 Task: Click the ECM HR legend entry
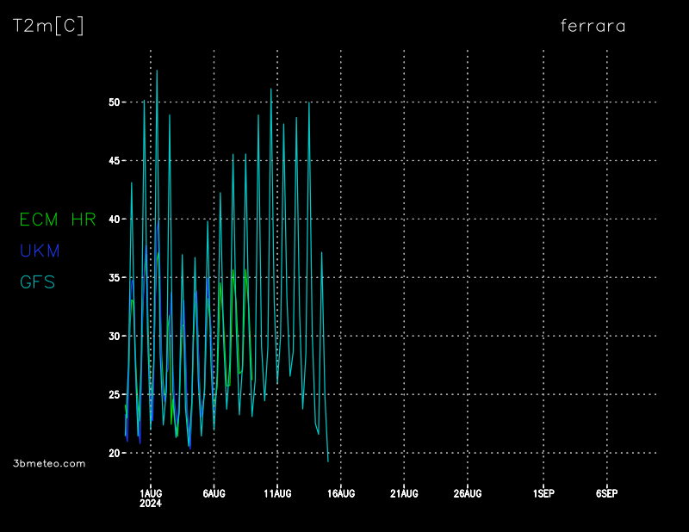coord(58,220)
